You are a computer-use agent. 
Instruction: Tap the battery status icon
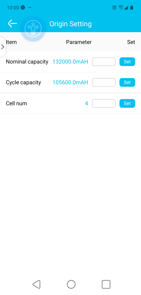pos(132,7)
